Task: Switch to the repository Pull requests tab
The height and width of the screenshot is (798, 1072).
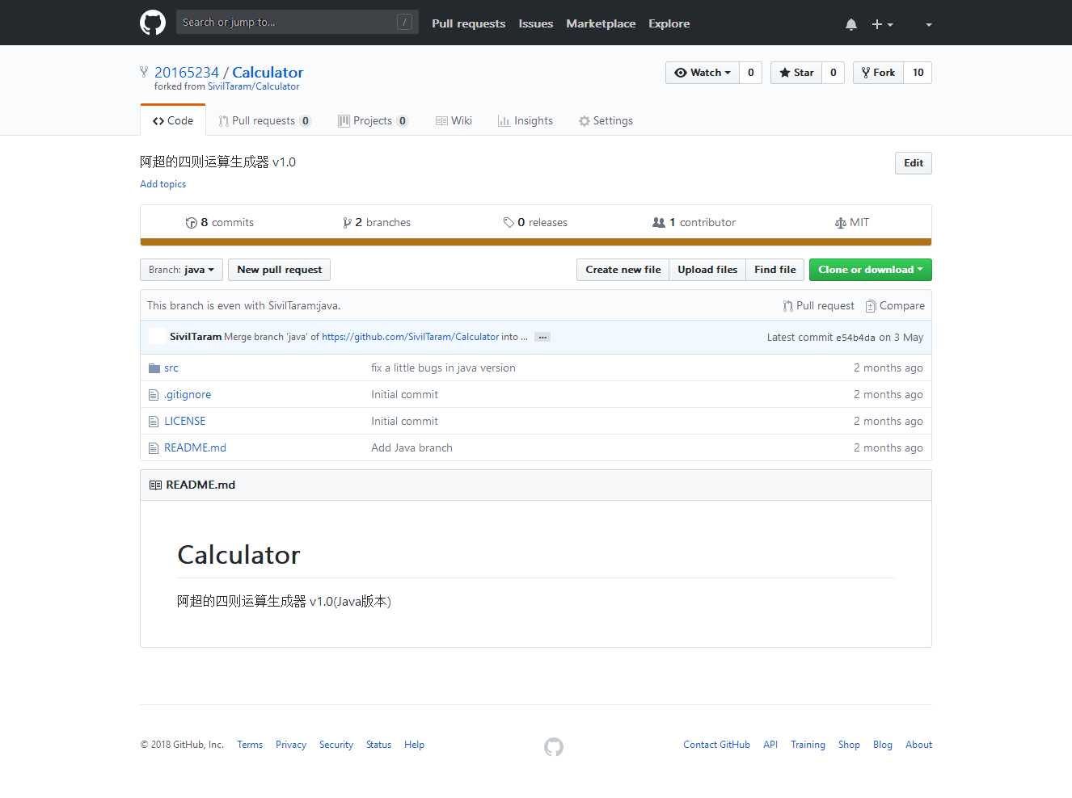Action: (264, 120)
